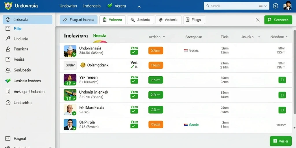Click the green 29m badge

[x=156, y=95]
